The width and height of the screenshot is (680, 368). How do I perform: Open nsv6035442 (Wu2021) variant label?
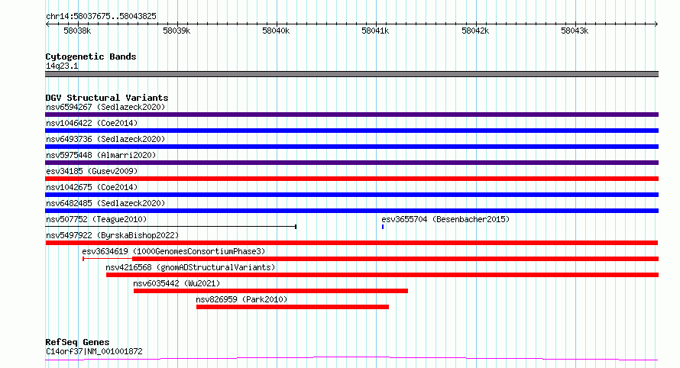(176, 283)
